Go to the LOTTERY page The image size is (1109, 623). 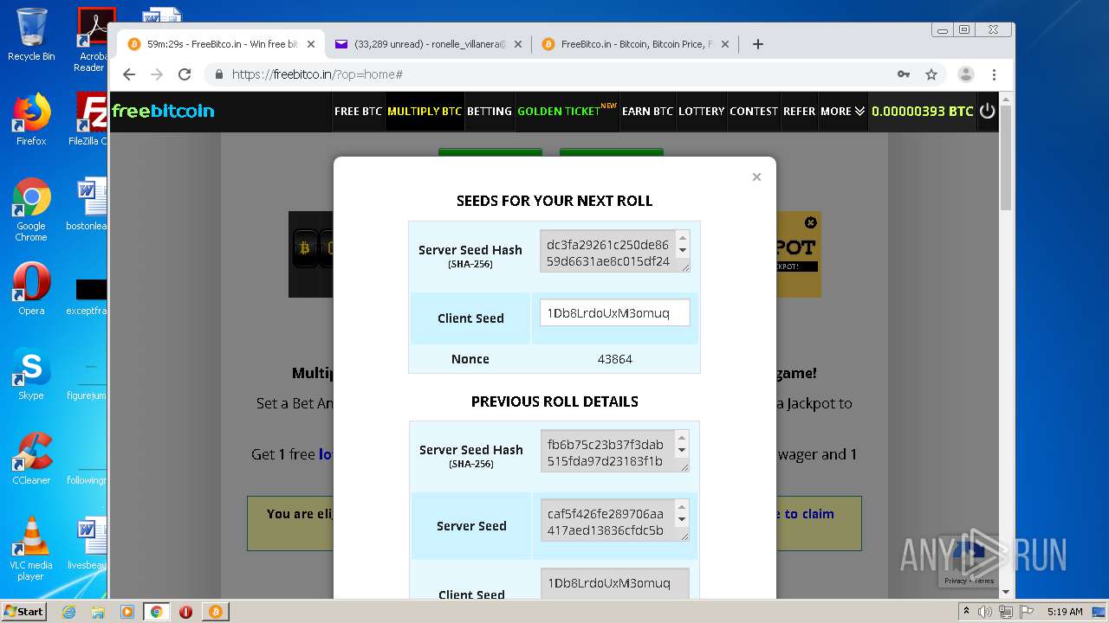701,111
